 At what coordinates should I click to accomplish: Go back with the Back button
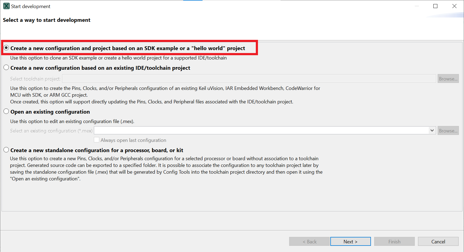coord(309,241)
